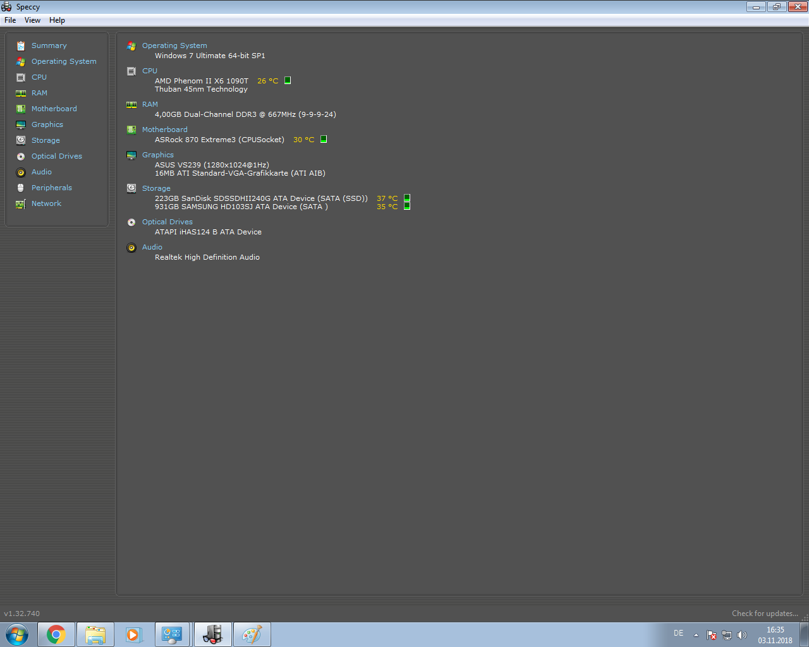Click the SanDisk SSD temperature indicator
The height and width of the screenshot is (647, 809).
click(407, 198)
